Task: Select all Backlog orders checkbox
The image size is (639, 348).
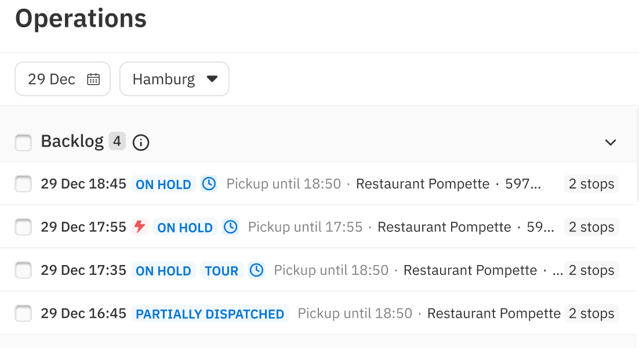Action: (23, 143)
